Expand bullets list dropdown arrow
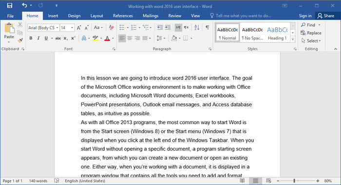The width and height of the screenshot is (341, 185). coord(128,28)
